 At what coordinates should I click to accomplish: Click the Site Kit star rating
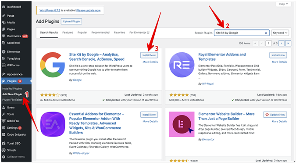[x=50, y=95]
